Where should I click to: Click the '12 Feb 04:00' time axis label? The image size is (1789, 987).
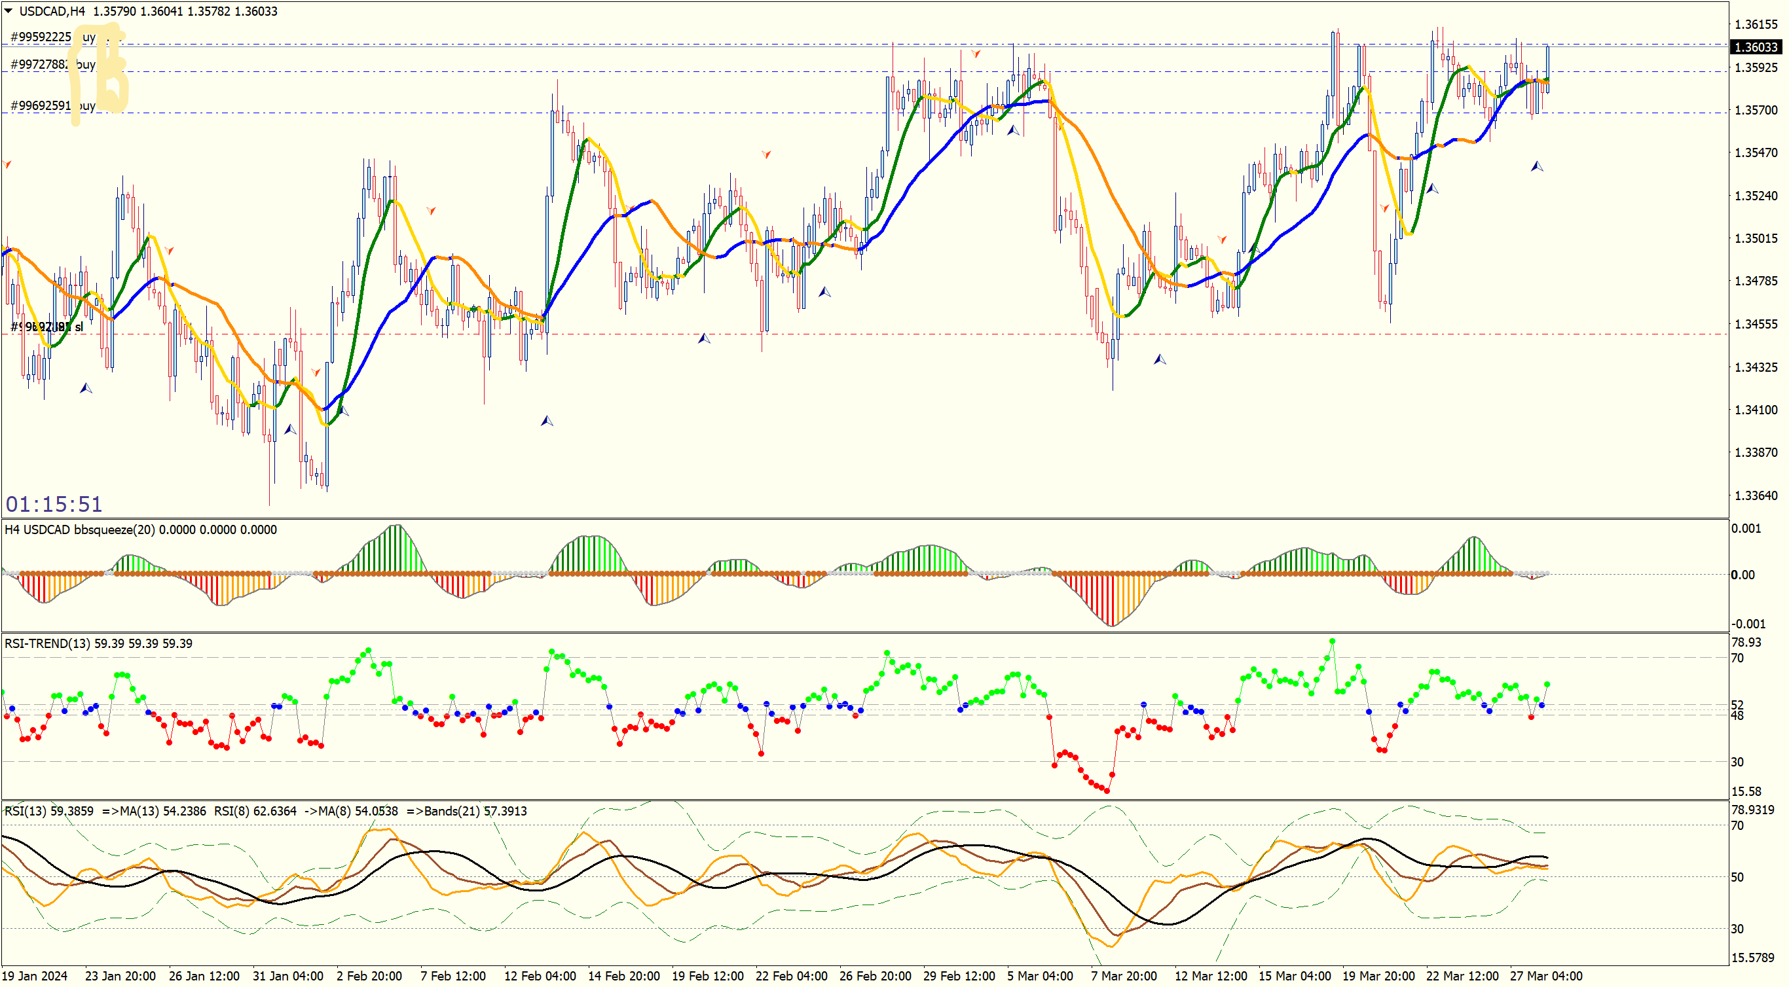pyautogui.click(x=540, y=975)
